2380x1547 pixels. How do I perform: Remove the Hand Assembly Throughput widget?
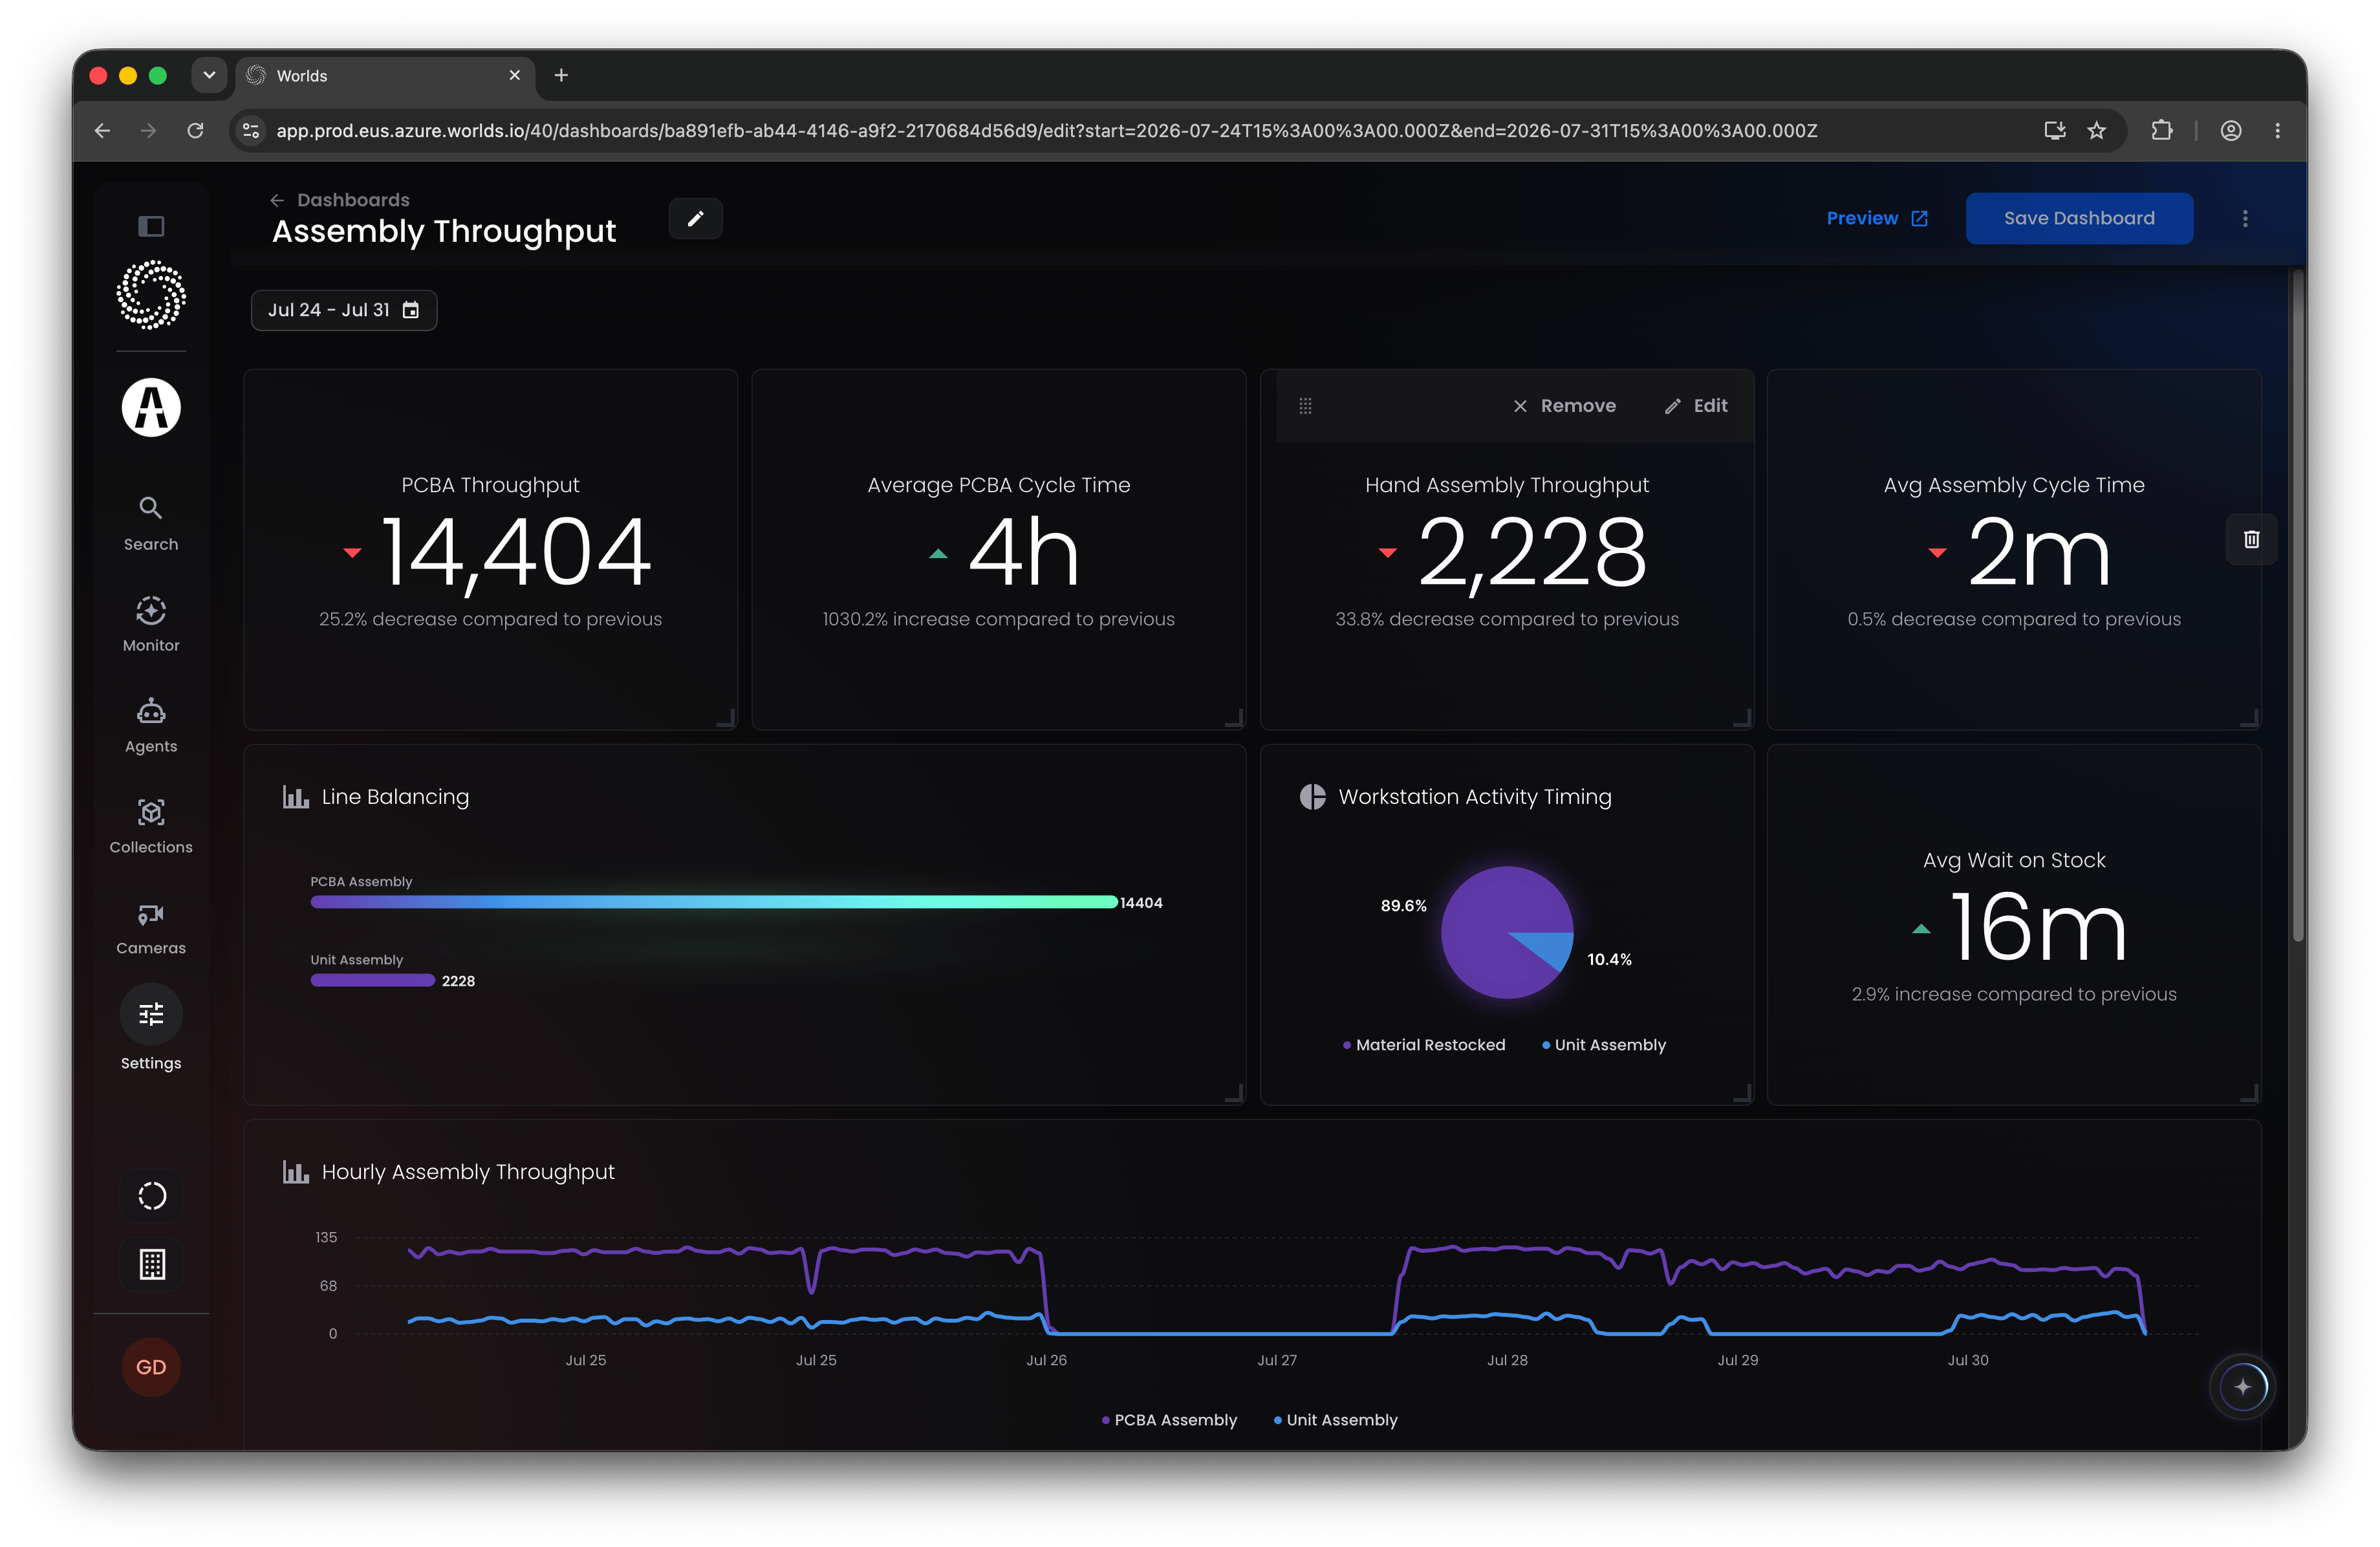[1564, 405]
